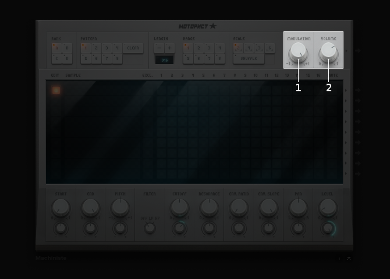The image size is (390, 279).
Task: Select bank D
Action: (x=67, y=59)
